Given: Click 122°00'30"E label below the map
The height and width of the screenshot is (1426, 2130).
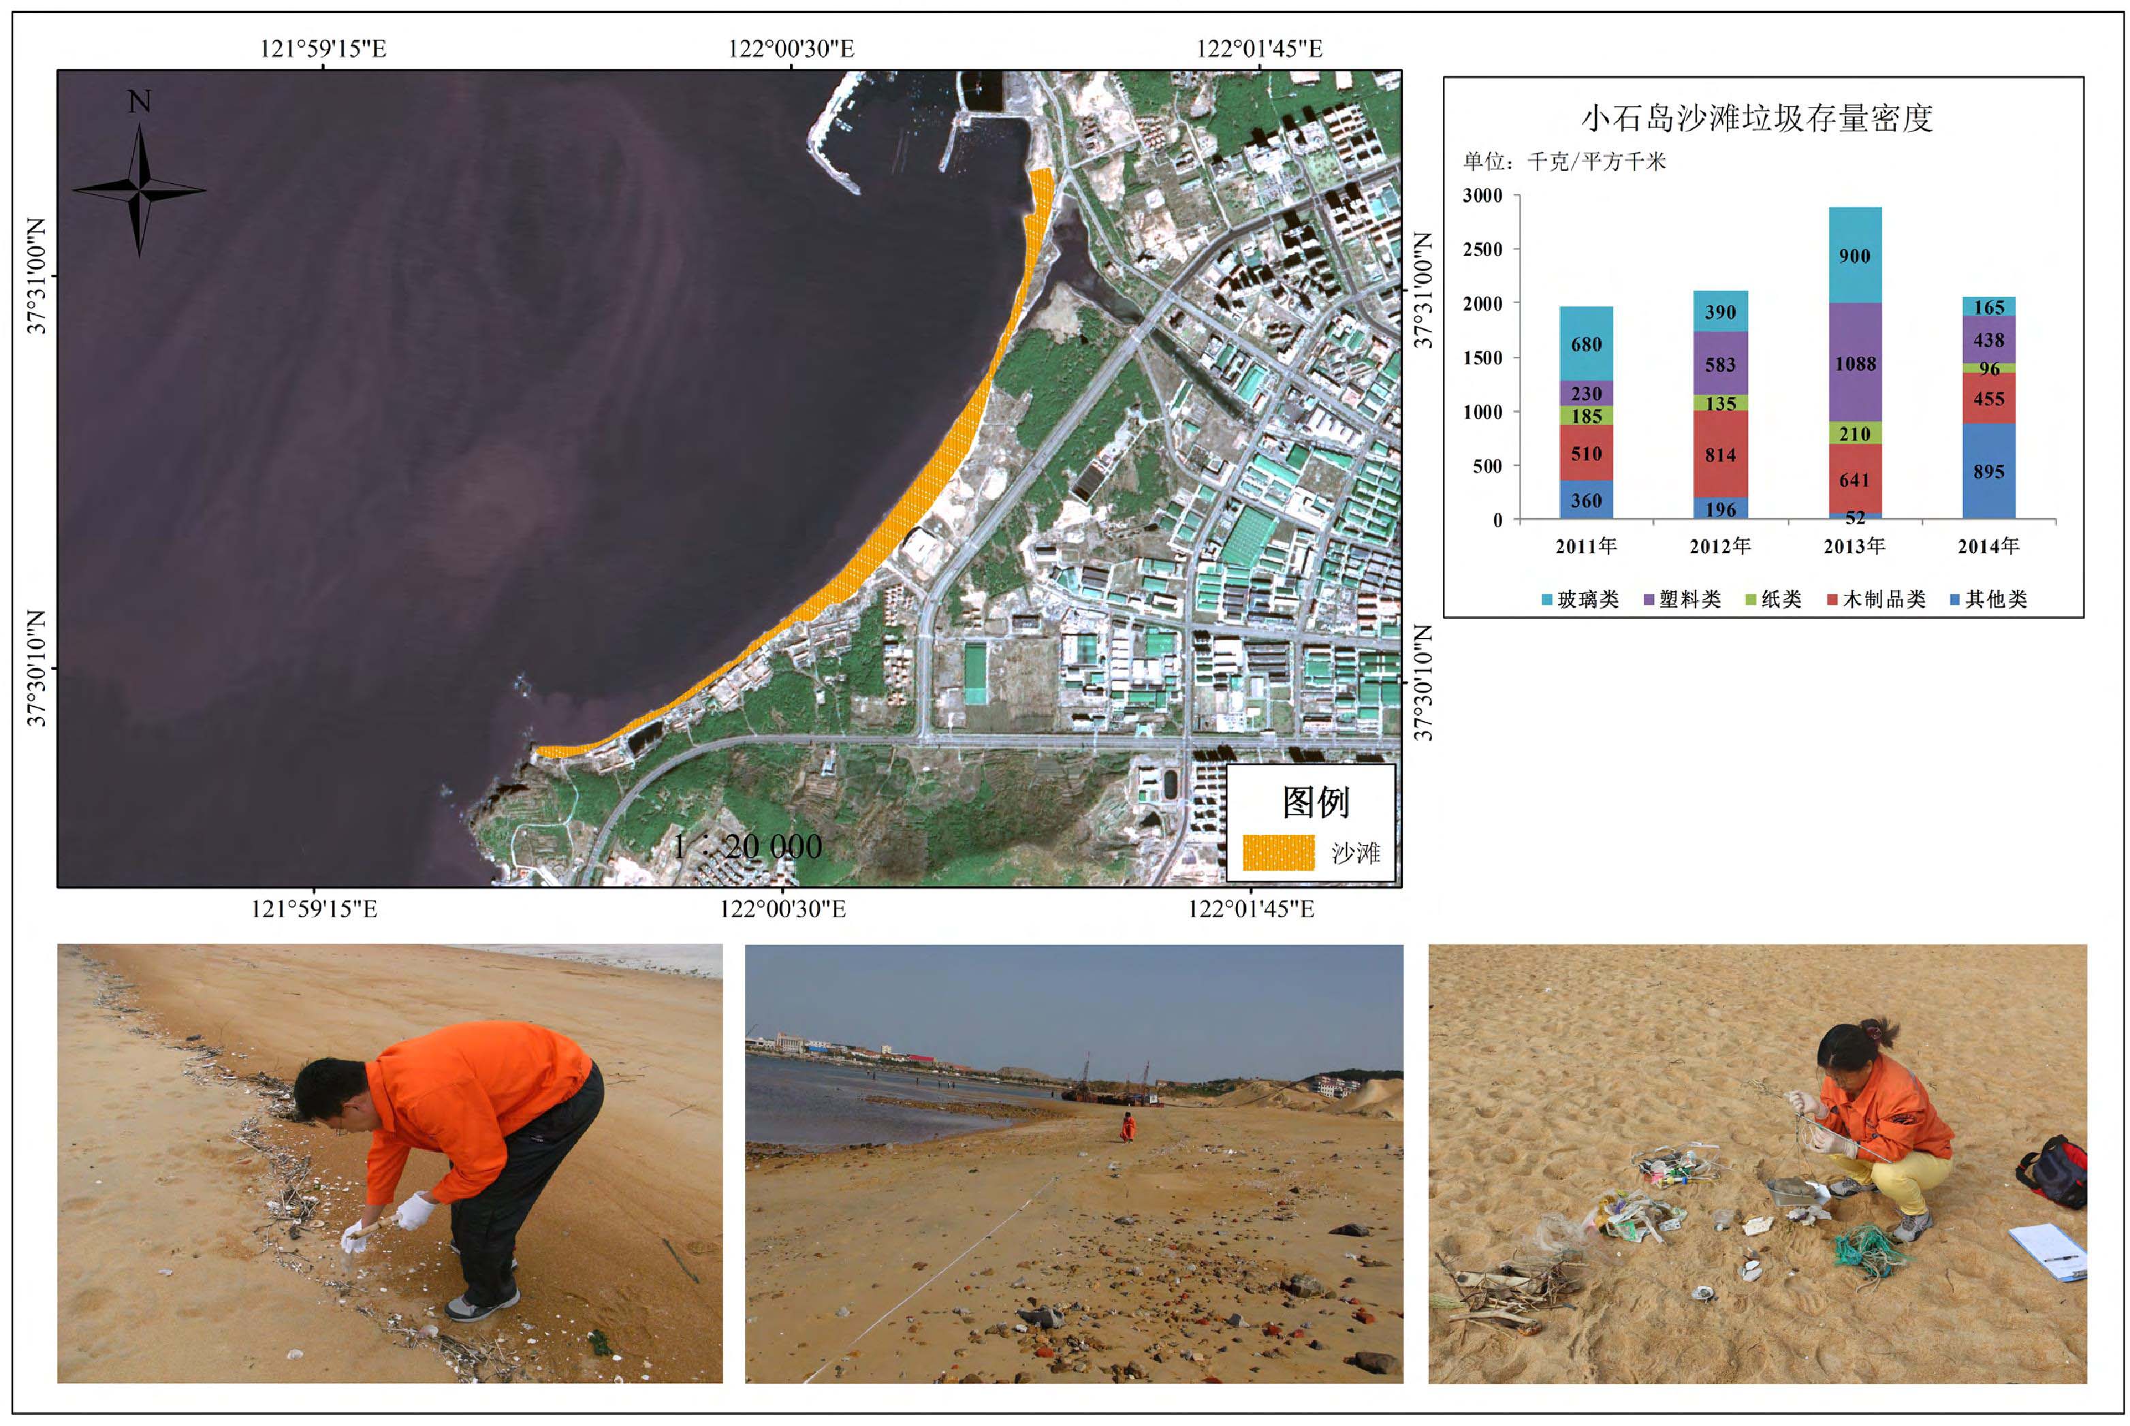Looking at the screenshot, I should pyautogui.click(x=782, y=908).
